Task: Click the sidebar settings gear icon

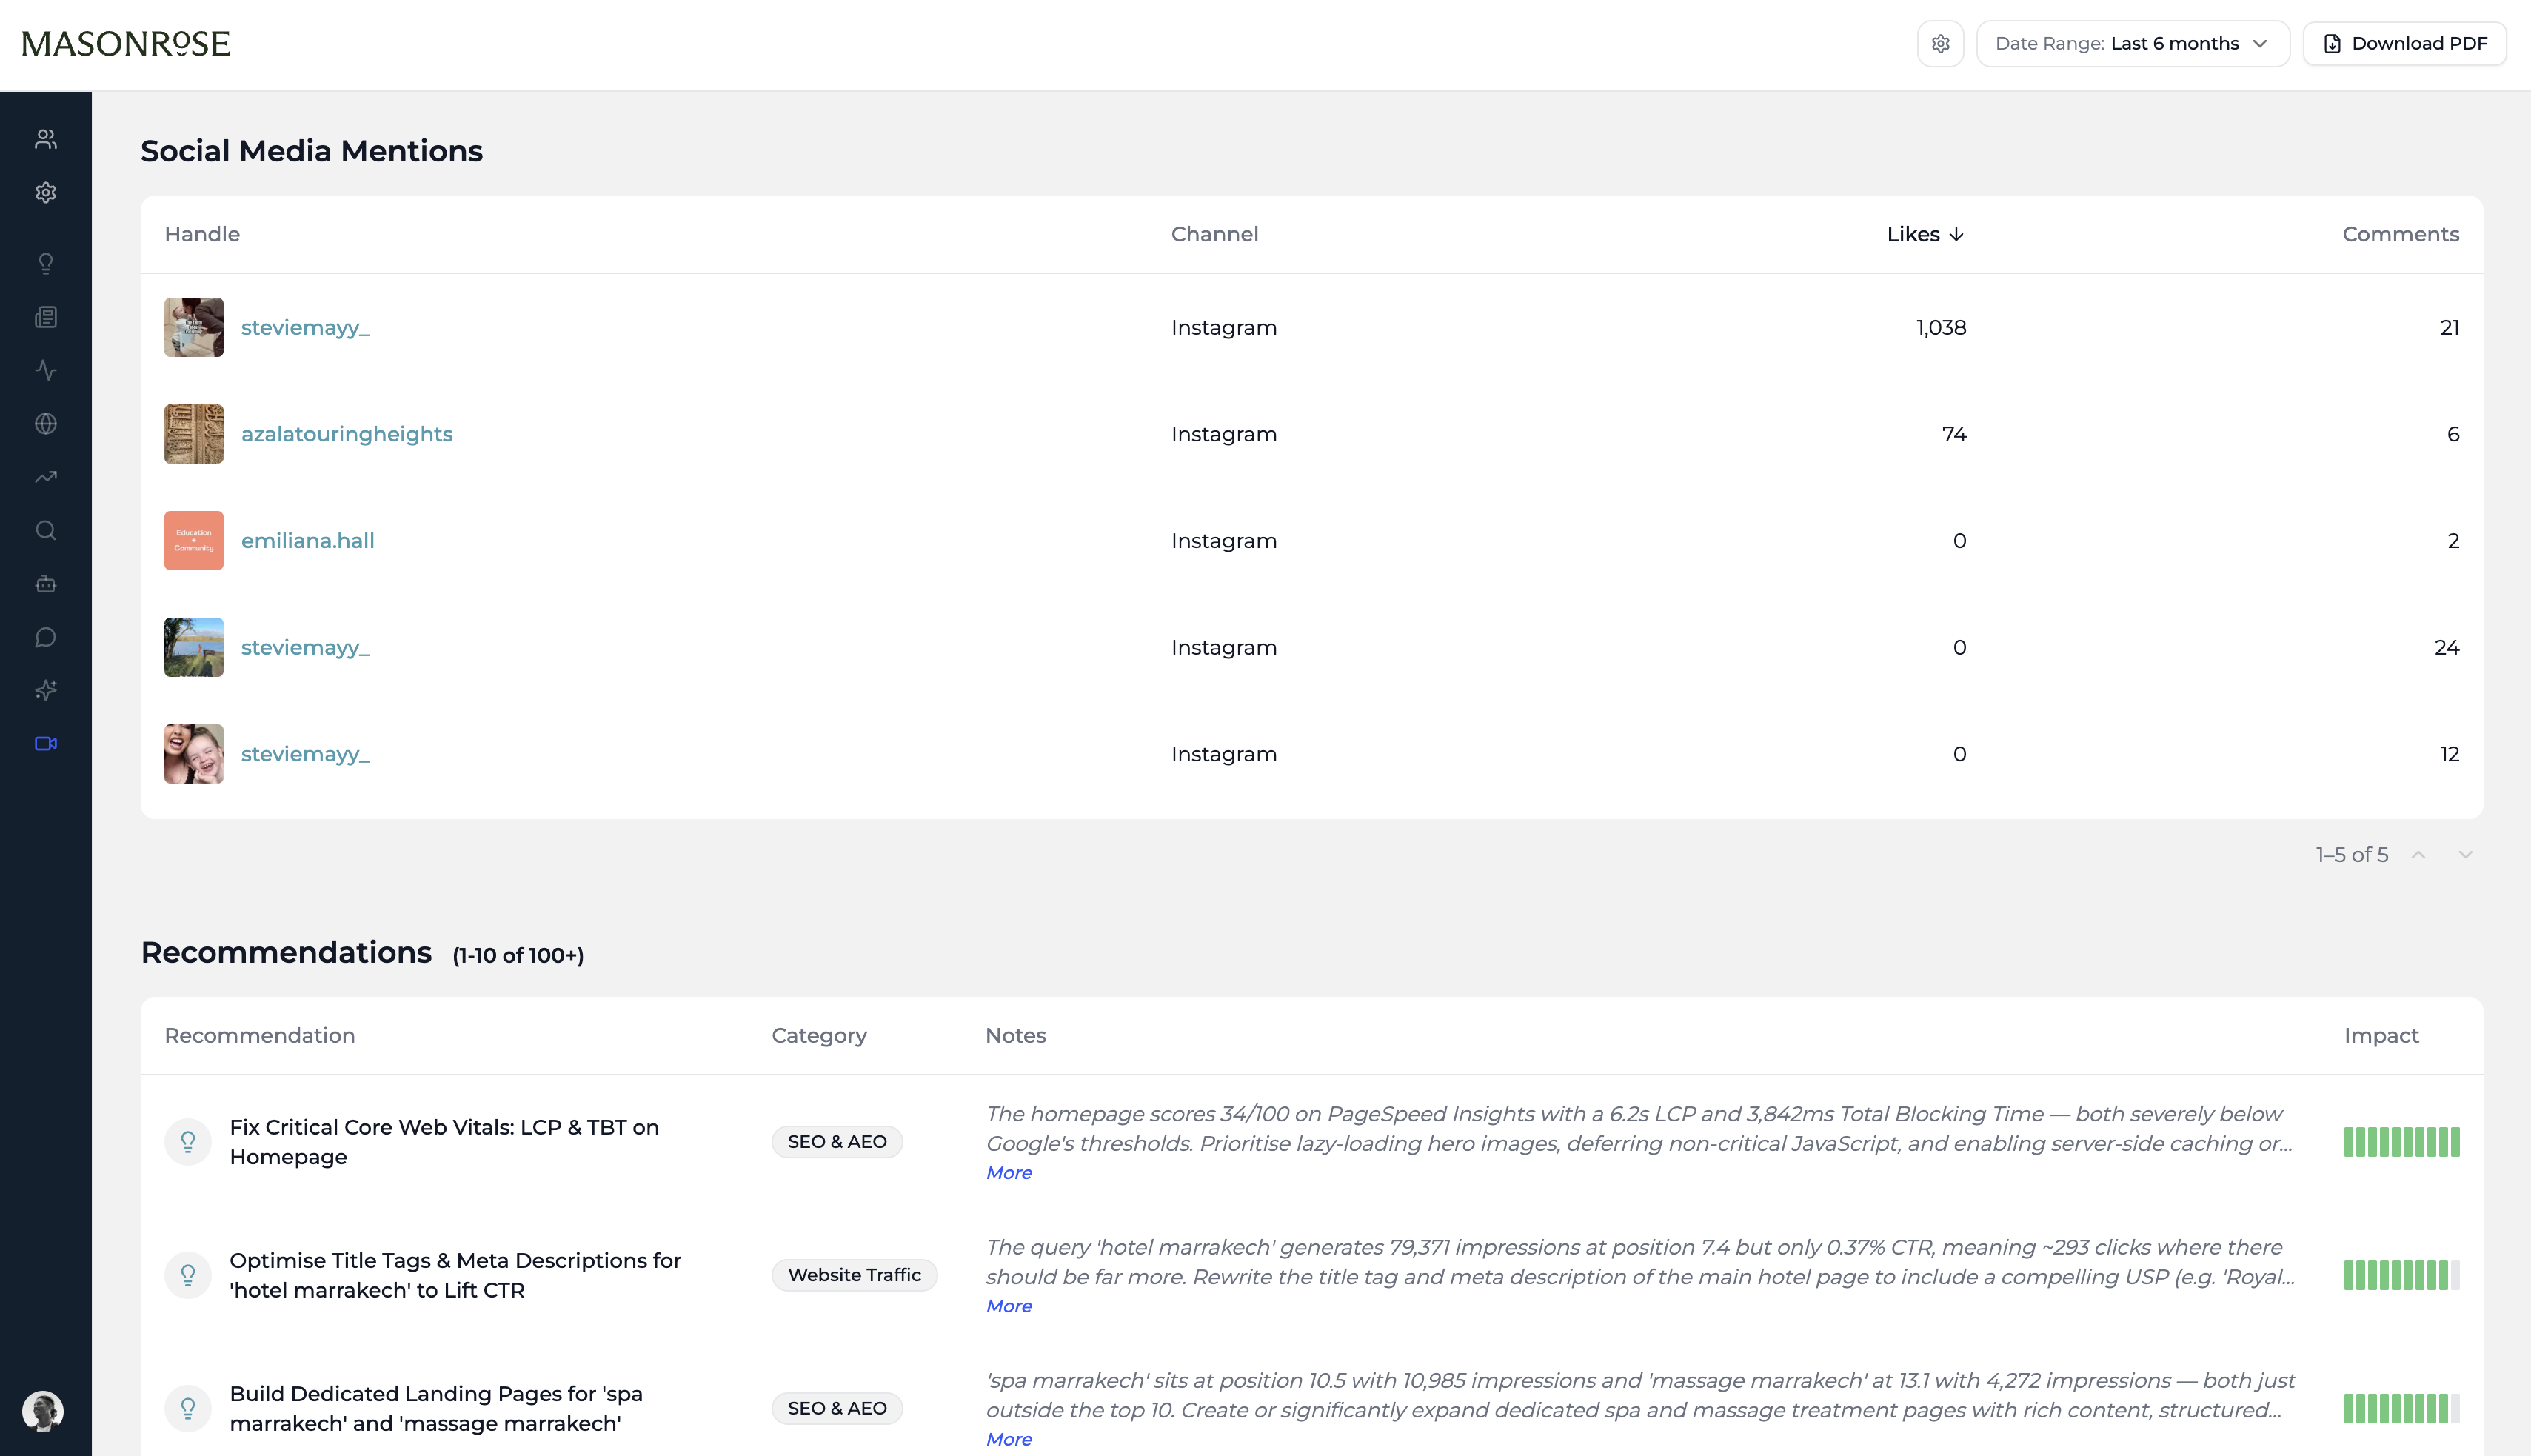Action: click(x=46, y=192)
